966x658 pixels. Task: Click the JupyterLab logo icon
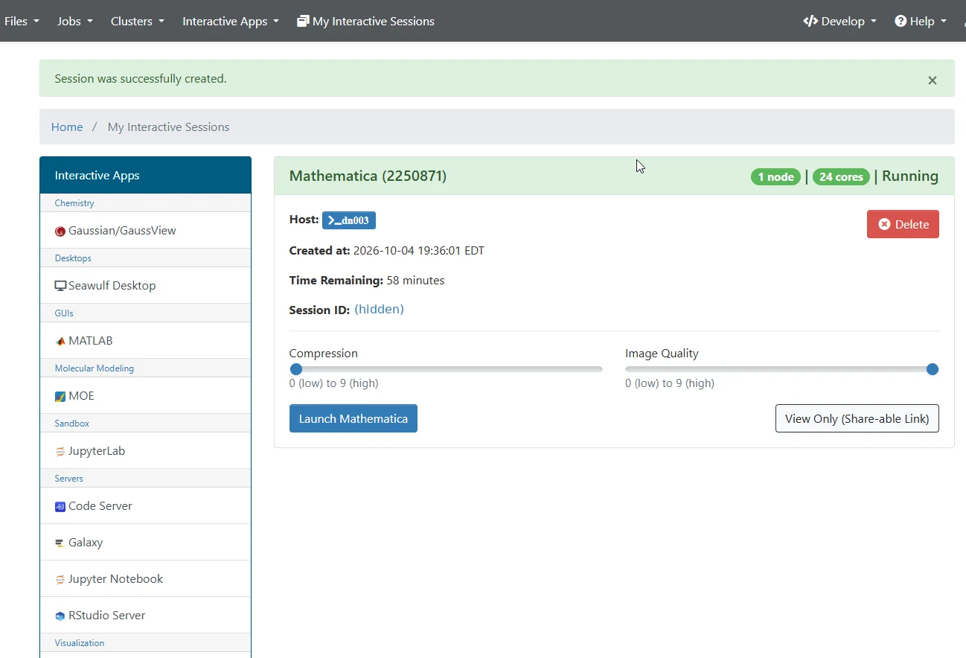pos(60,451)
